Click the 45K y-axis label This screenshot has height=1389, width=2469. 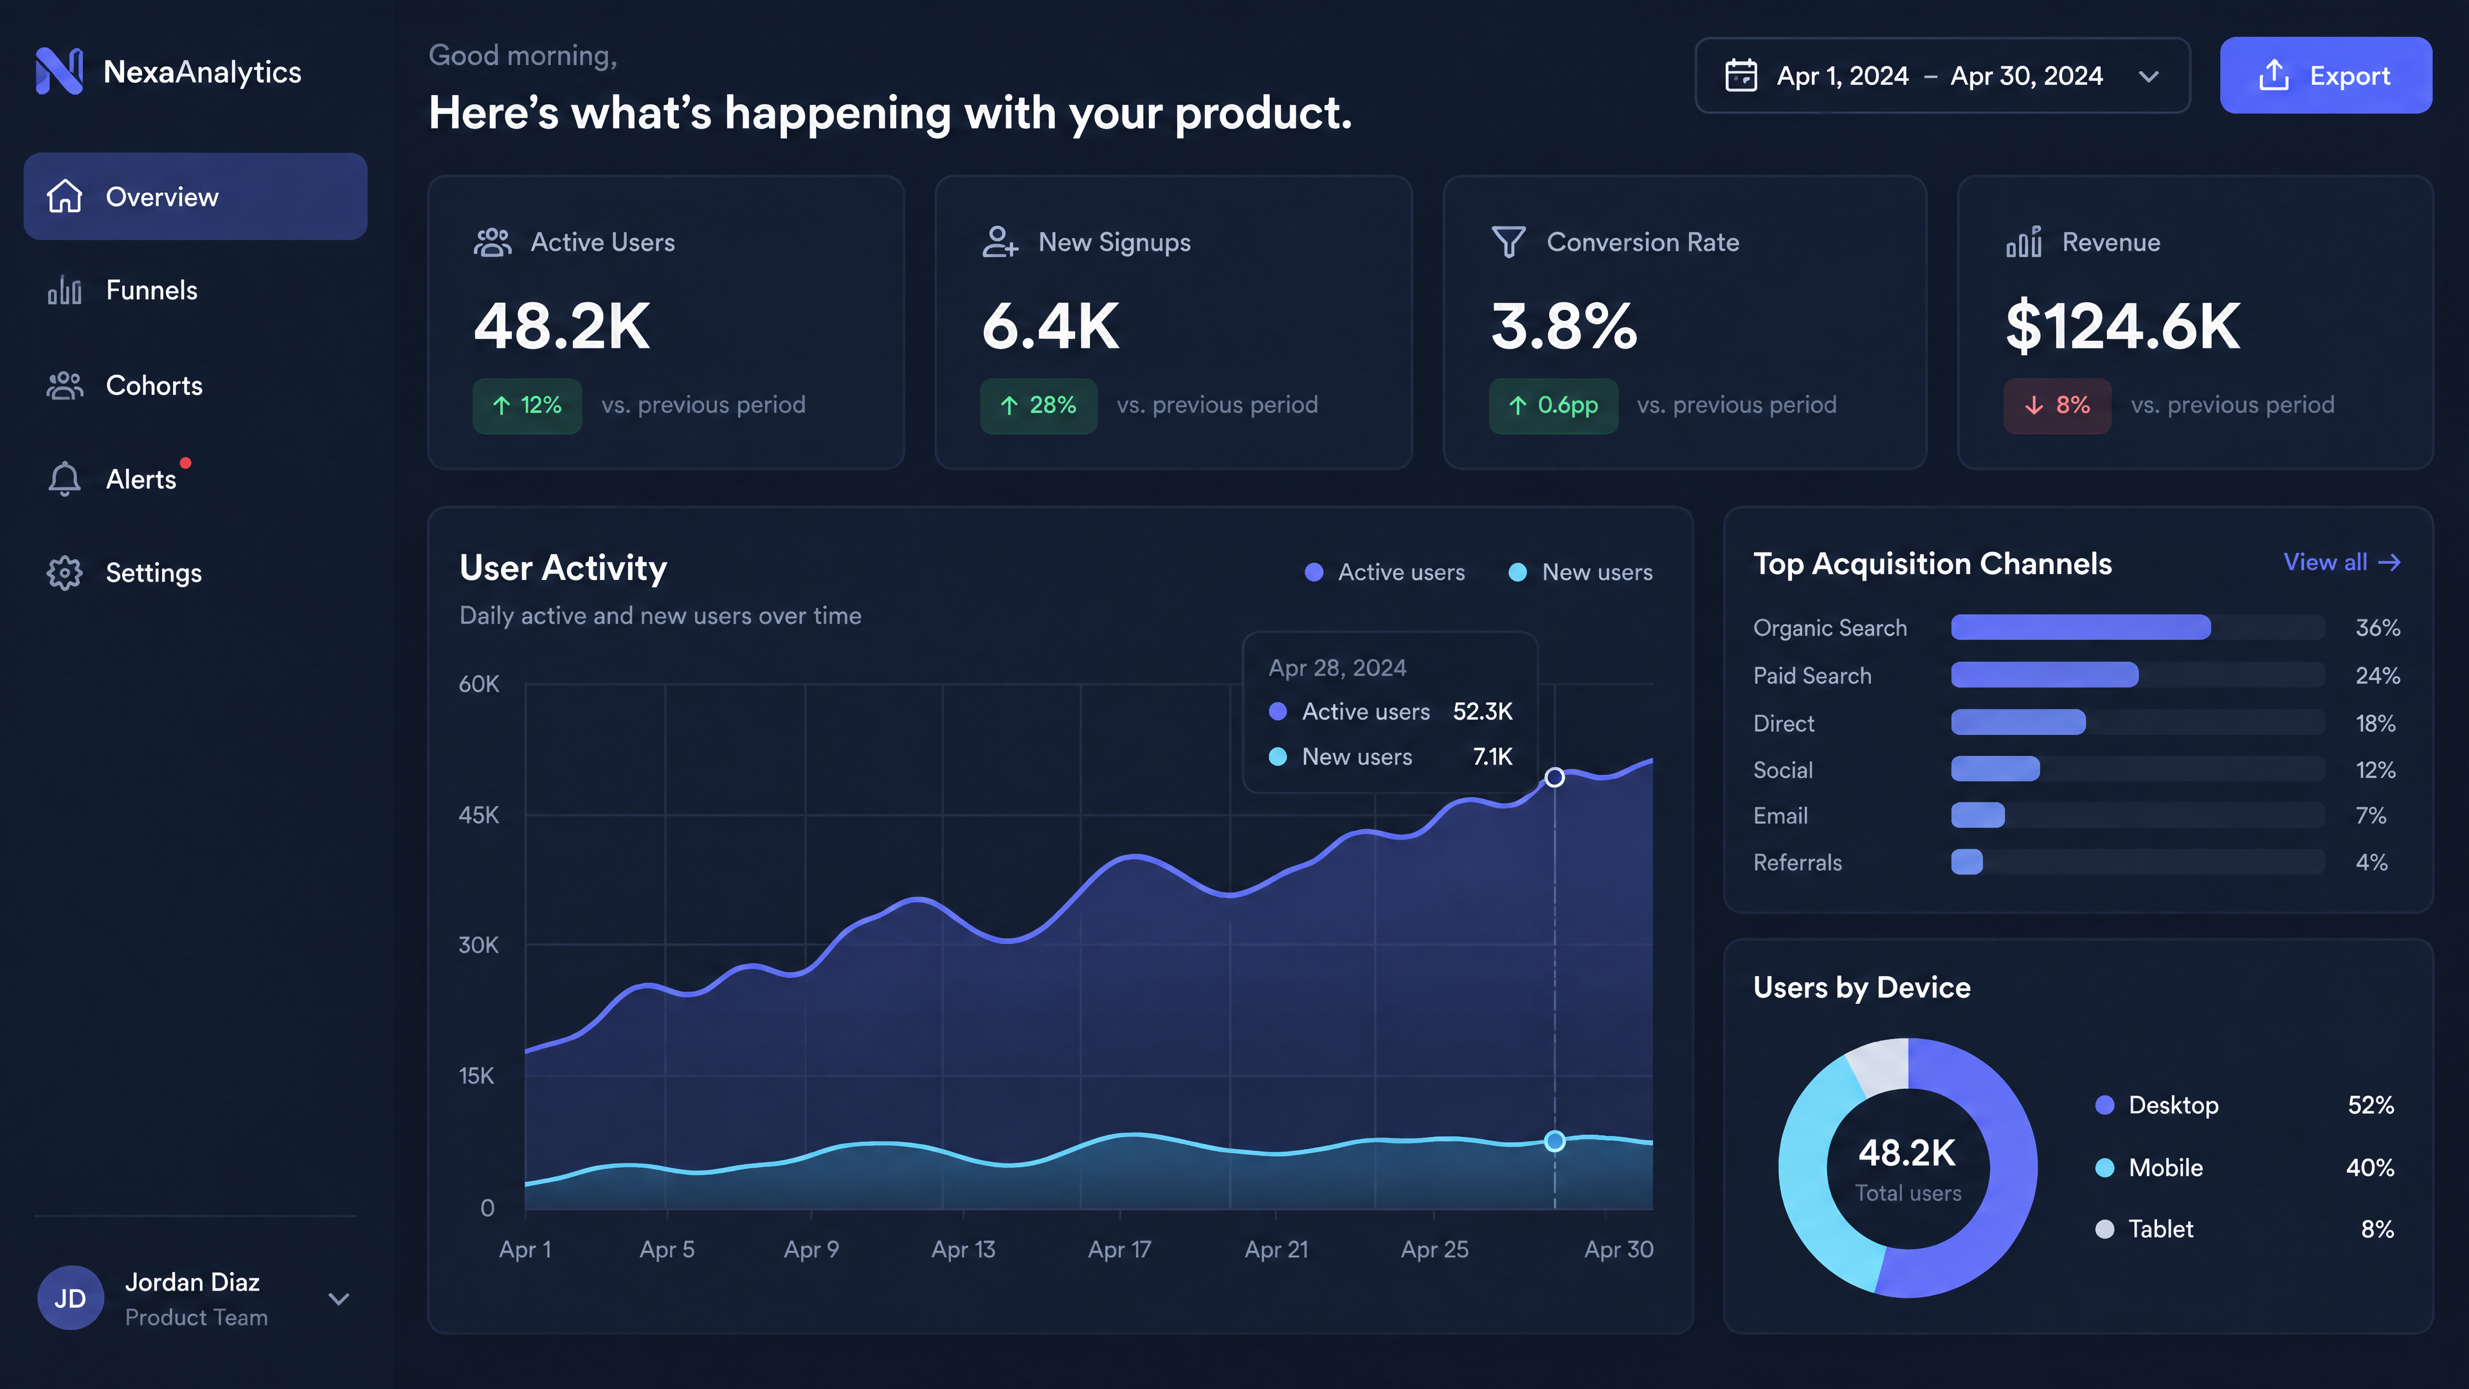(478, 815)
